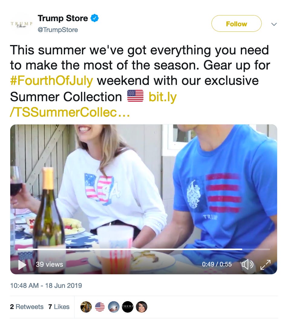Mute the video using the volume icon
This screenshot has height=322, width=288.
[x=248, y=265]
